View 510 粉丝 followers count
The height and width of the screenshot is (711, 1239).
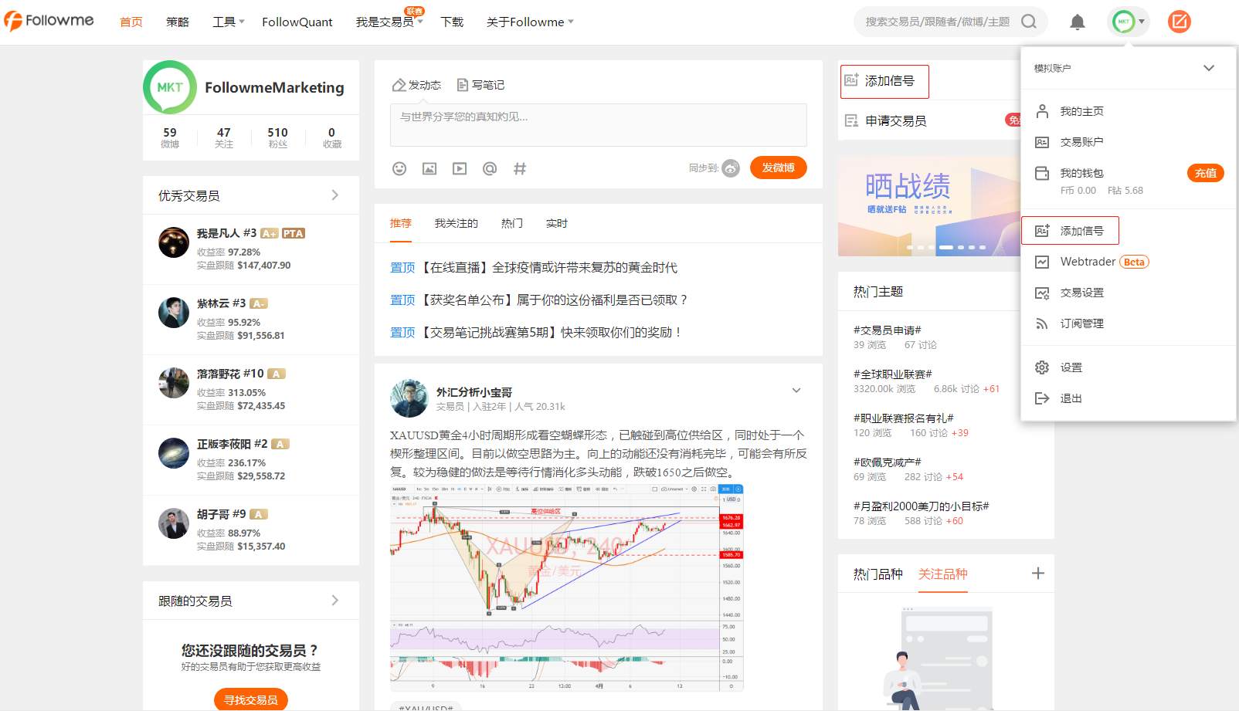pyautogui.click(x=278, y=137)
